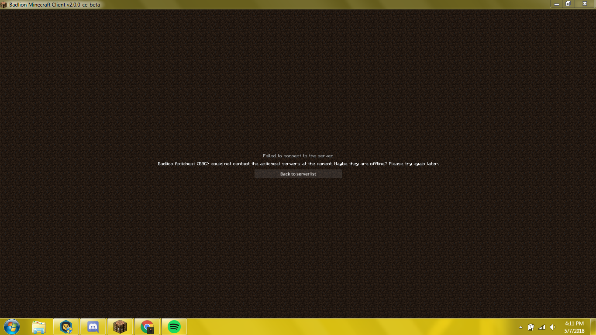Screen dimensions: 596x335
Task: Switch to Discord in the taskbar
Action: click(x=93, y=326)
